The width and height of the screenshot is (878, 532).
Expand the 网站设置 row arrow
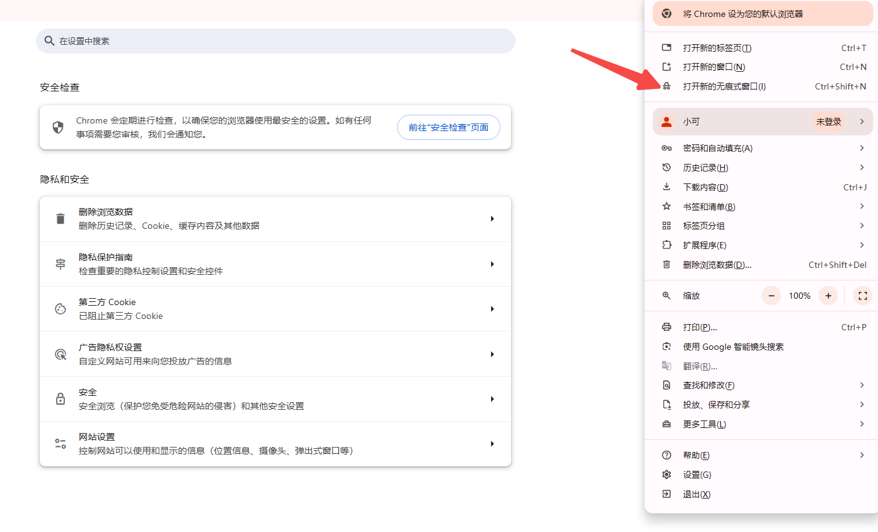point(492,444)
